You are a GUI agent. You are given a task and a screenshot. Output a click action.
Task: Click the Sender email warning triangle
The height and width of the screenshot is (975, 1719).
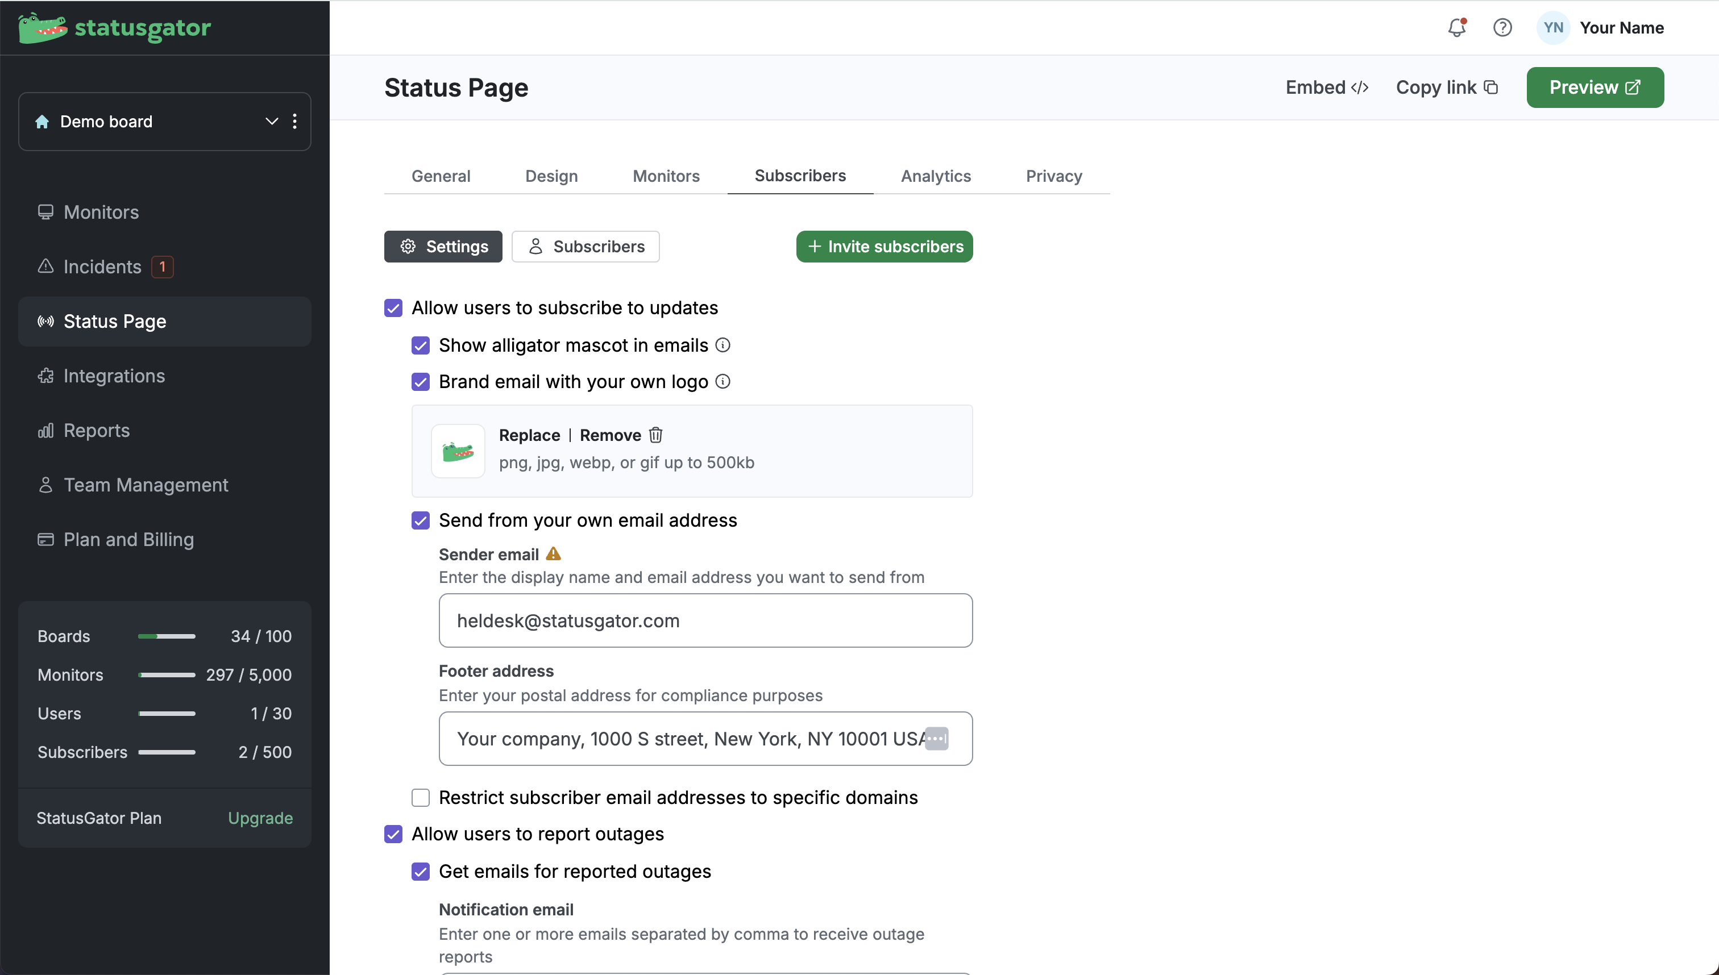(x=553, y=554)
